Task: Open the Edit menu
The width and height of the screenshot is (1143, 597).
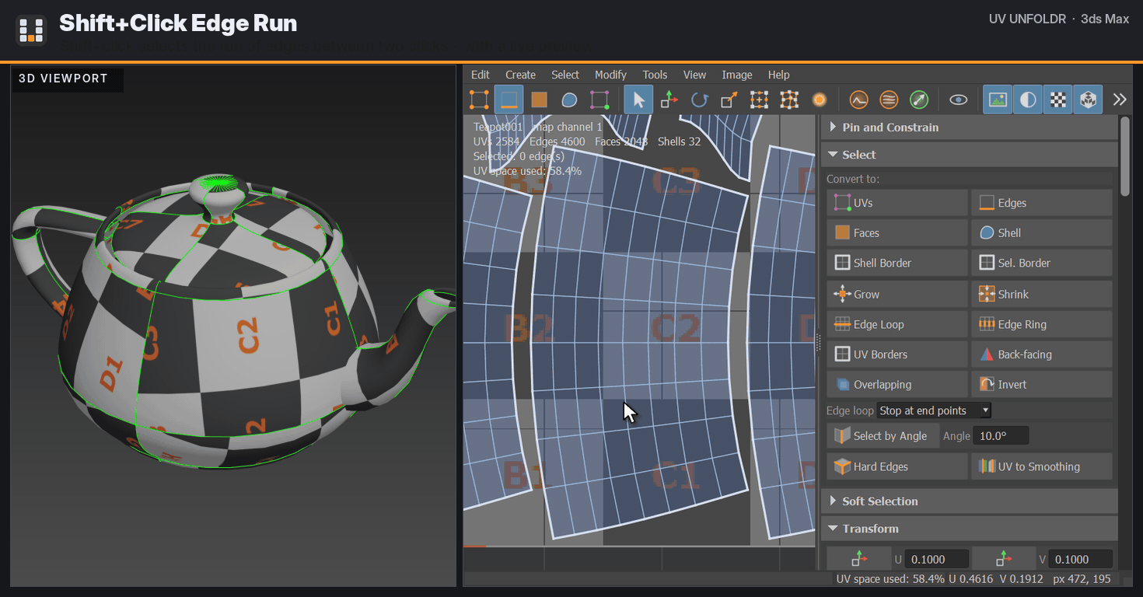Action: (x=481, y=75)
